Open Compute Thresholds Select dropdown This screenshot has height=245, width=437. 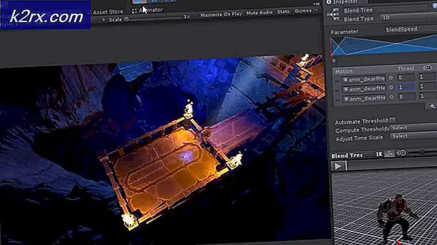click(414, 128)
